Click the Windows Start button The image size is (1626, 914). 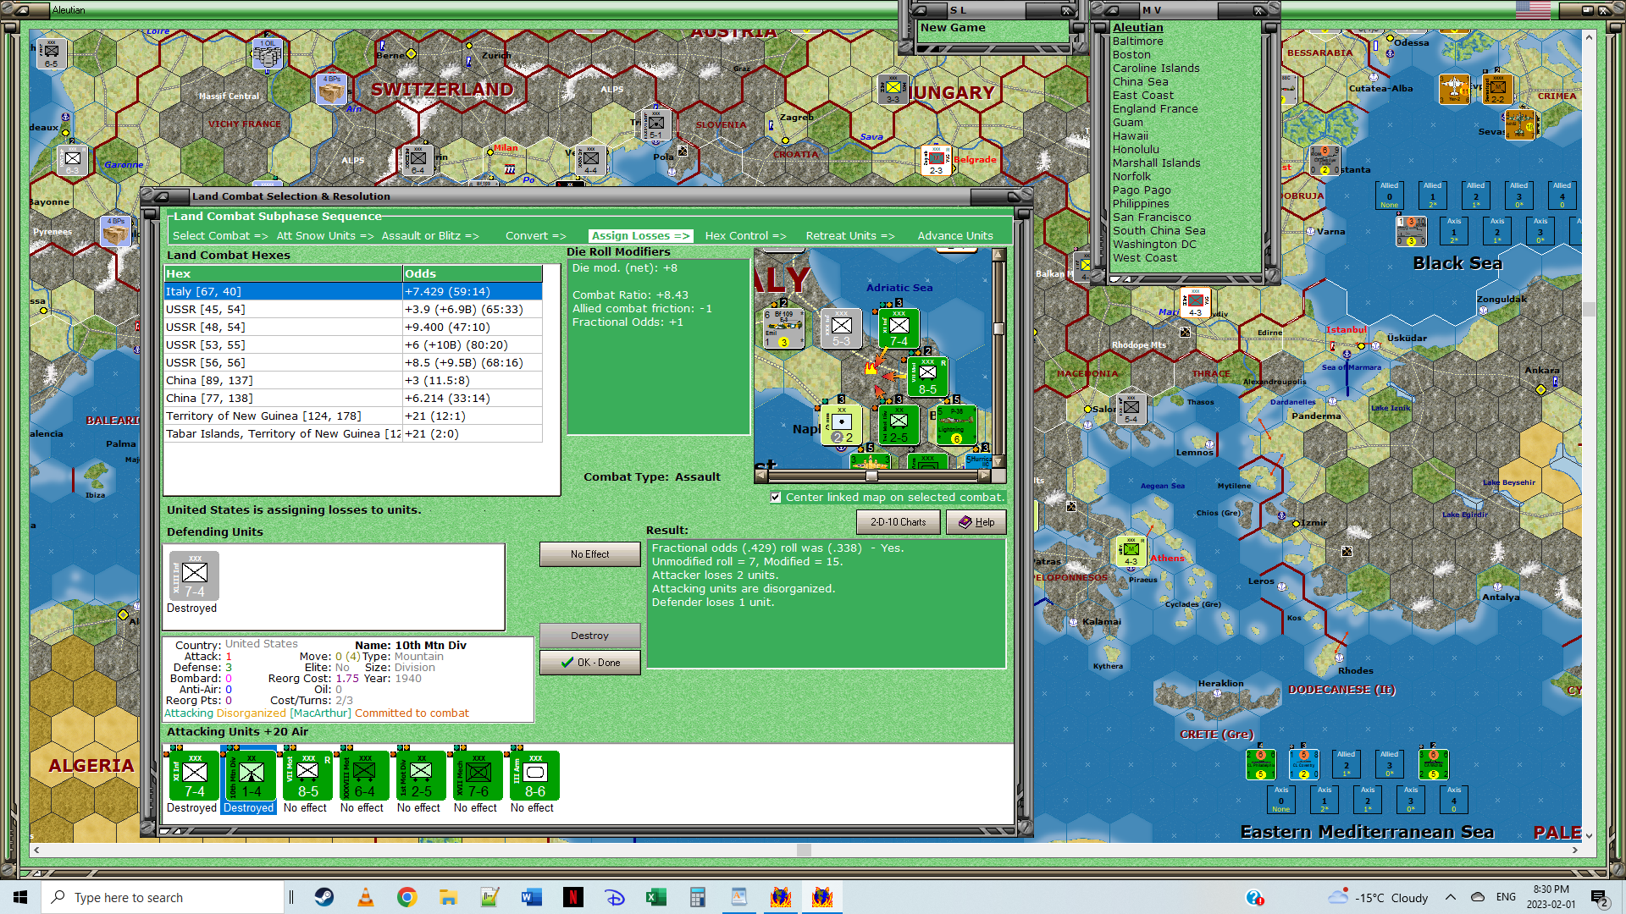click(20, 897)
